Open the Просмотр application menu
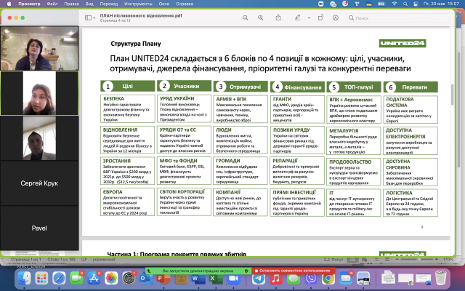This screenshot has height=291, width=465. click(x=29, y=4)
